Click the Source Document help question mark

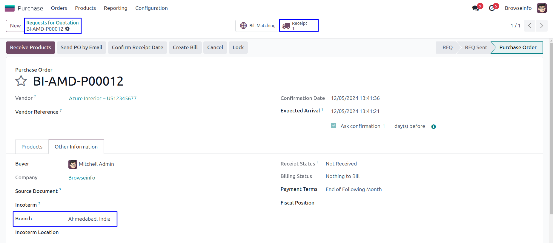(60, 190)
